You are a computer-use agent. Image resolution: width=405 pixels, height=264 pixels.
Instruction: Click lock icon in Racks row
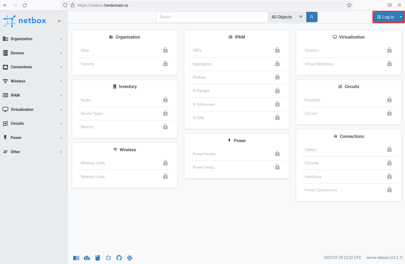[165, 100]
